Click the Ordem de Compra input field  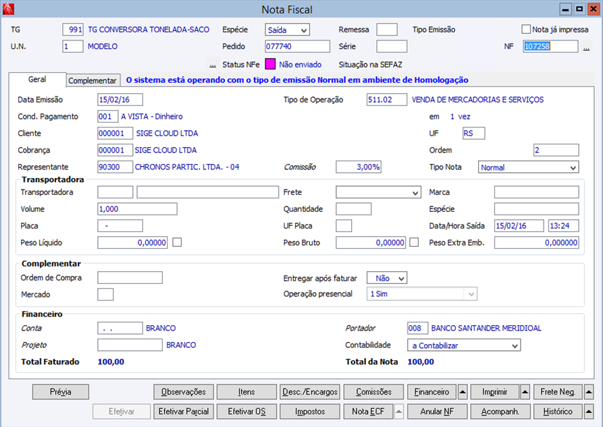coord(130,277)
